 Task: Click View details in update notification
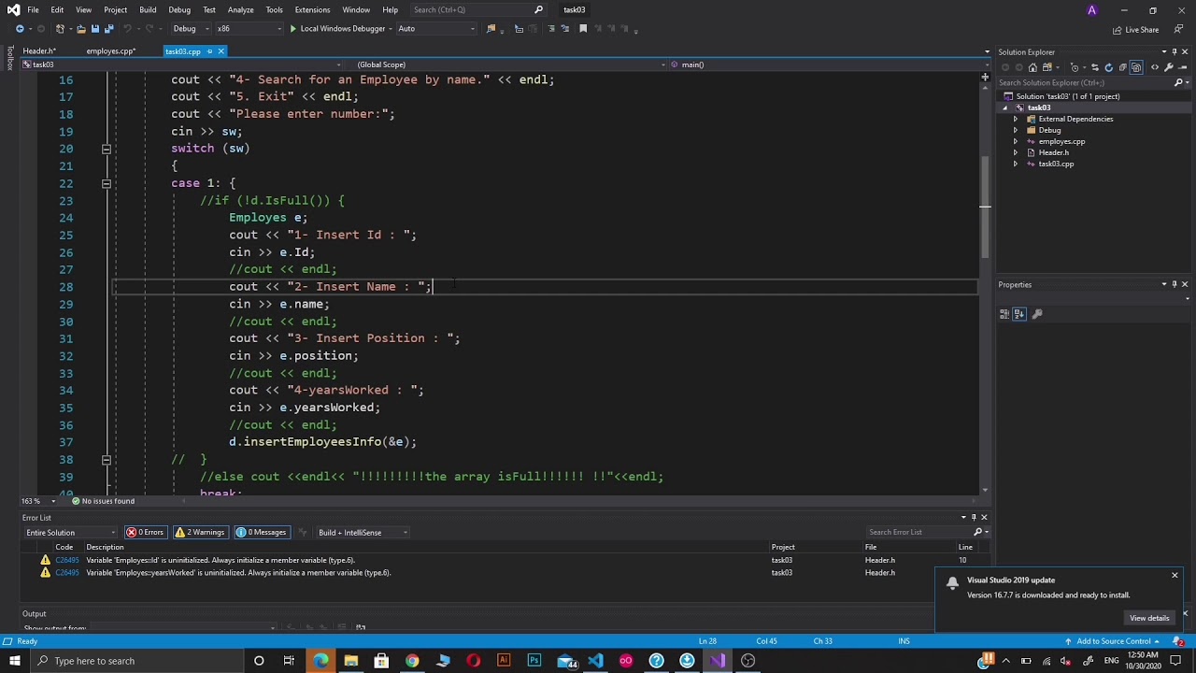1149,618
